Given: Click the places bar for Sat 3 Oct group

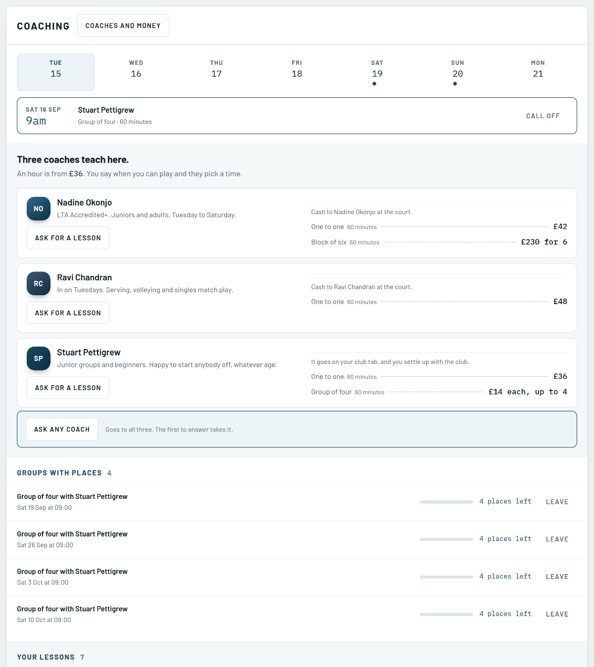Looking at the screenshot, I should [446, 577].
